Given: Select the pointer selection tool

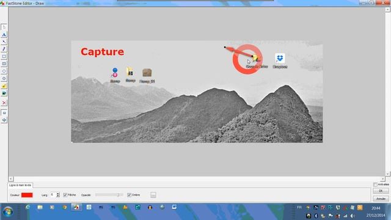Looking at the screenshot, I should coord(4,27).
